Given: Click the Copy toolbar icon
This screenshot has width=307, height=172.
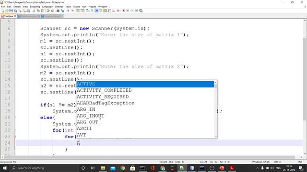Looking at the screenshot, I should 38,11.
